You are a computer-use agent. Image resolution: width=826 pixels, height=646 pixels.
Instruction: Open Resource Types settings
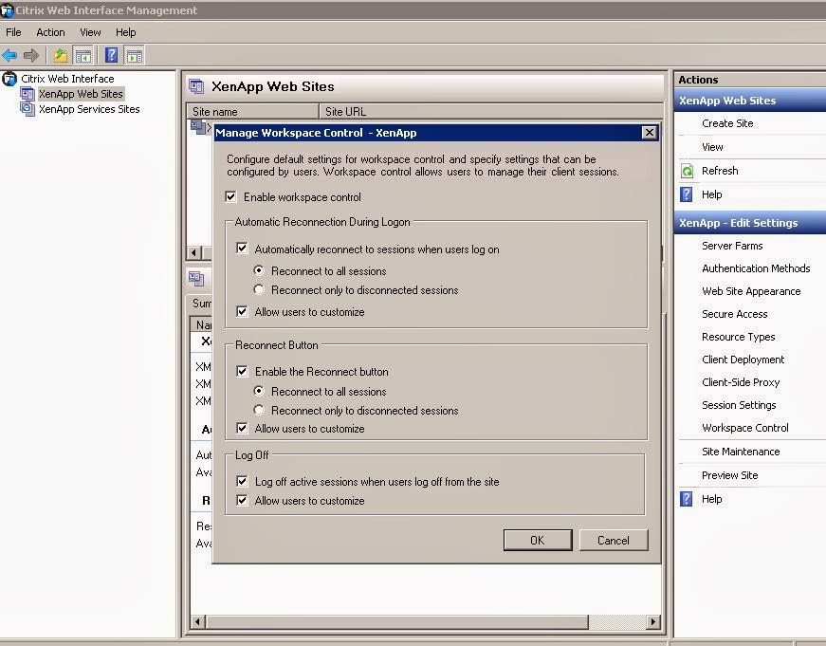click(738, 336)
